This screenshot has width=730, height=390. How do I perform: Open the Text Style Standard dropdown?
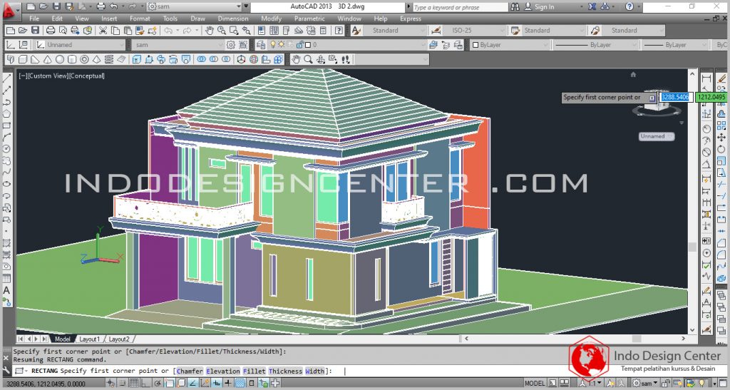[394, 31]
